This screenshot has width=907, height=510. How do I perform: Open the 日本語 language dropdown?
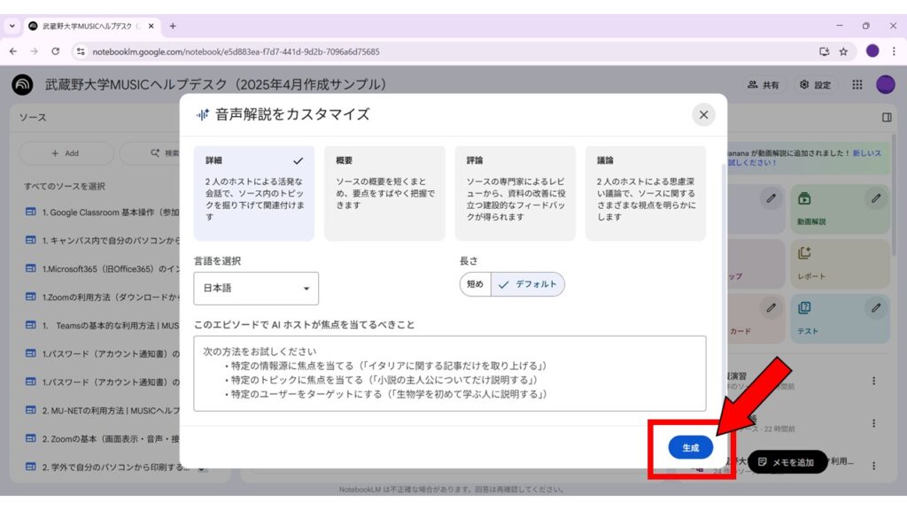coord(256,289)
